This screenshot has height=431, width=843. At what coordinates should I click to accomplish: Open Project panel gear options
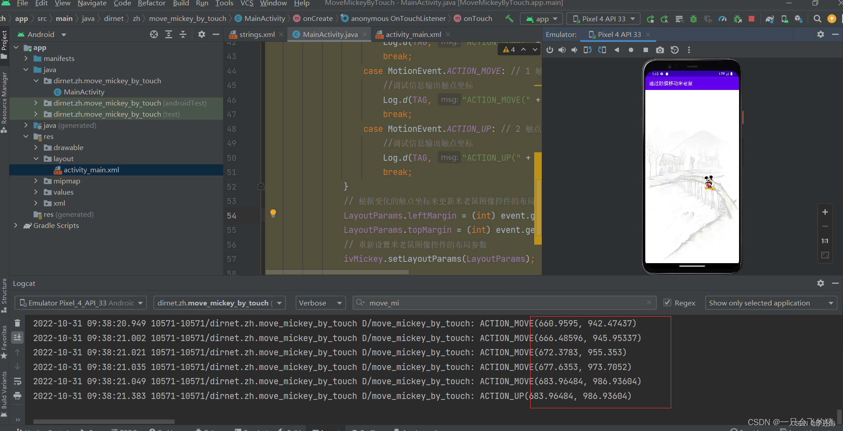coord(202,34)
